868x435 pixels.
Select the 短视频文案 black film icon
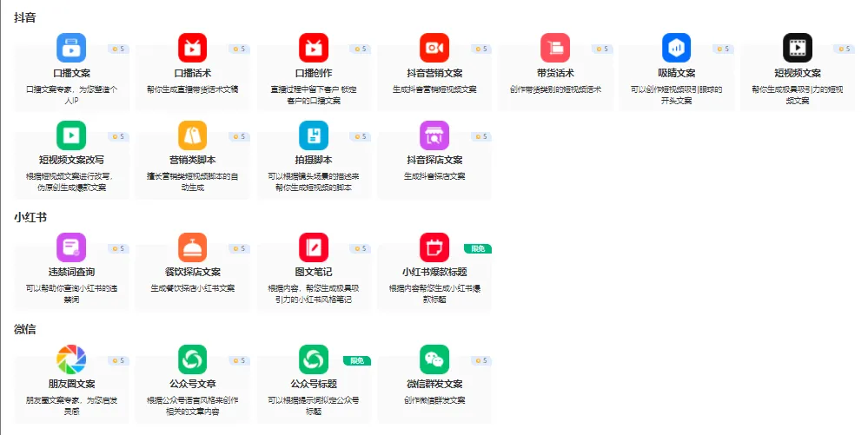[x=798, y=48]
